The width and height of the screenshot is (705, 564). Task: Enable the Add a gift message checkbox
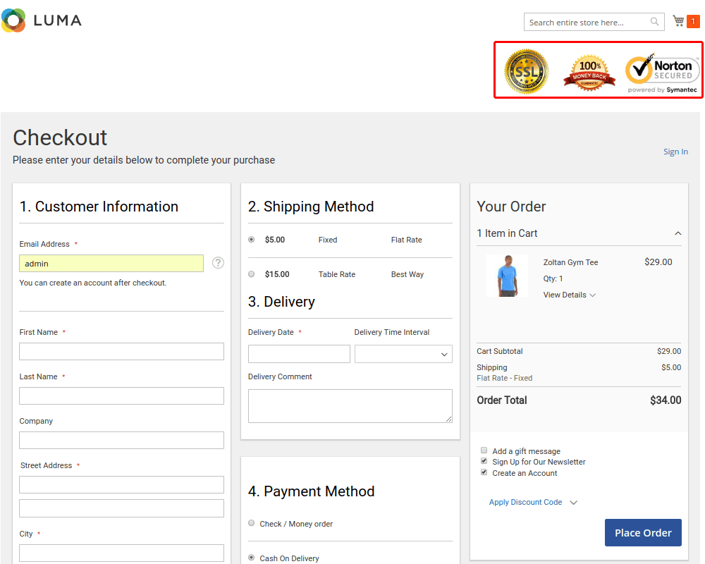[484, 450]
